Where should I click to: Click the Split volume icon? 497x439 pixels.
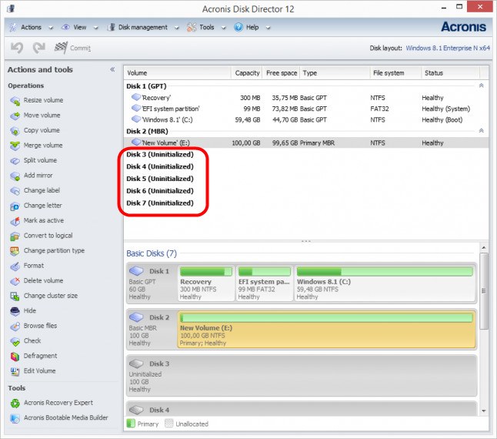(x=15, y=161)
